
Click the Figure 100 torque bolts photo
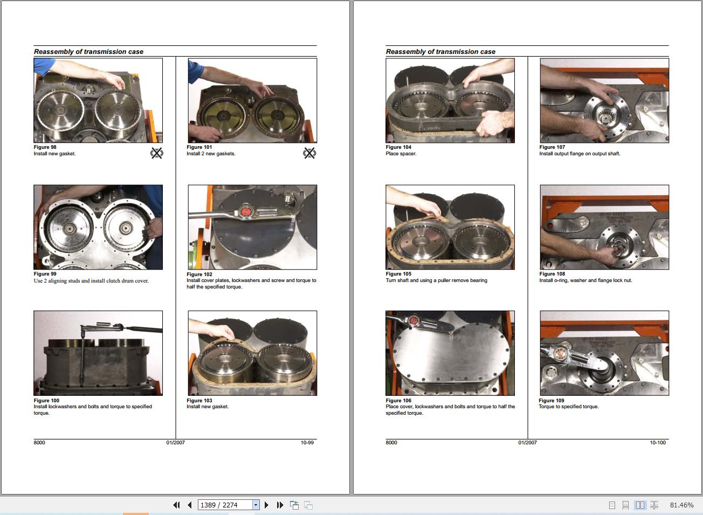click(x=98, y=353)
